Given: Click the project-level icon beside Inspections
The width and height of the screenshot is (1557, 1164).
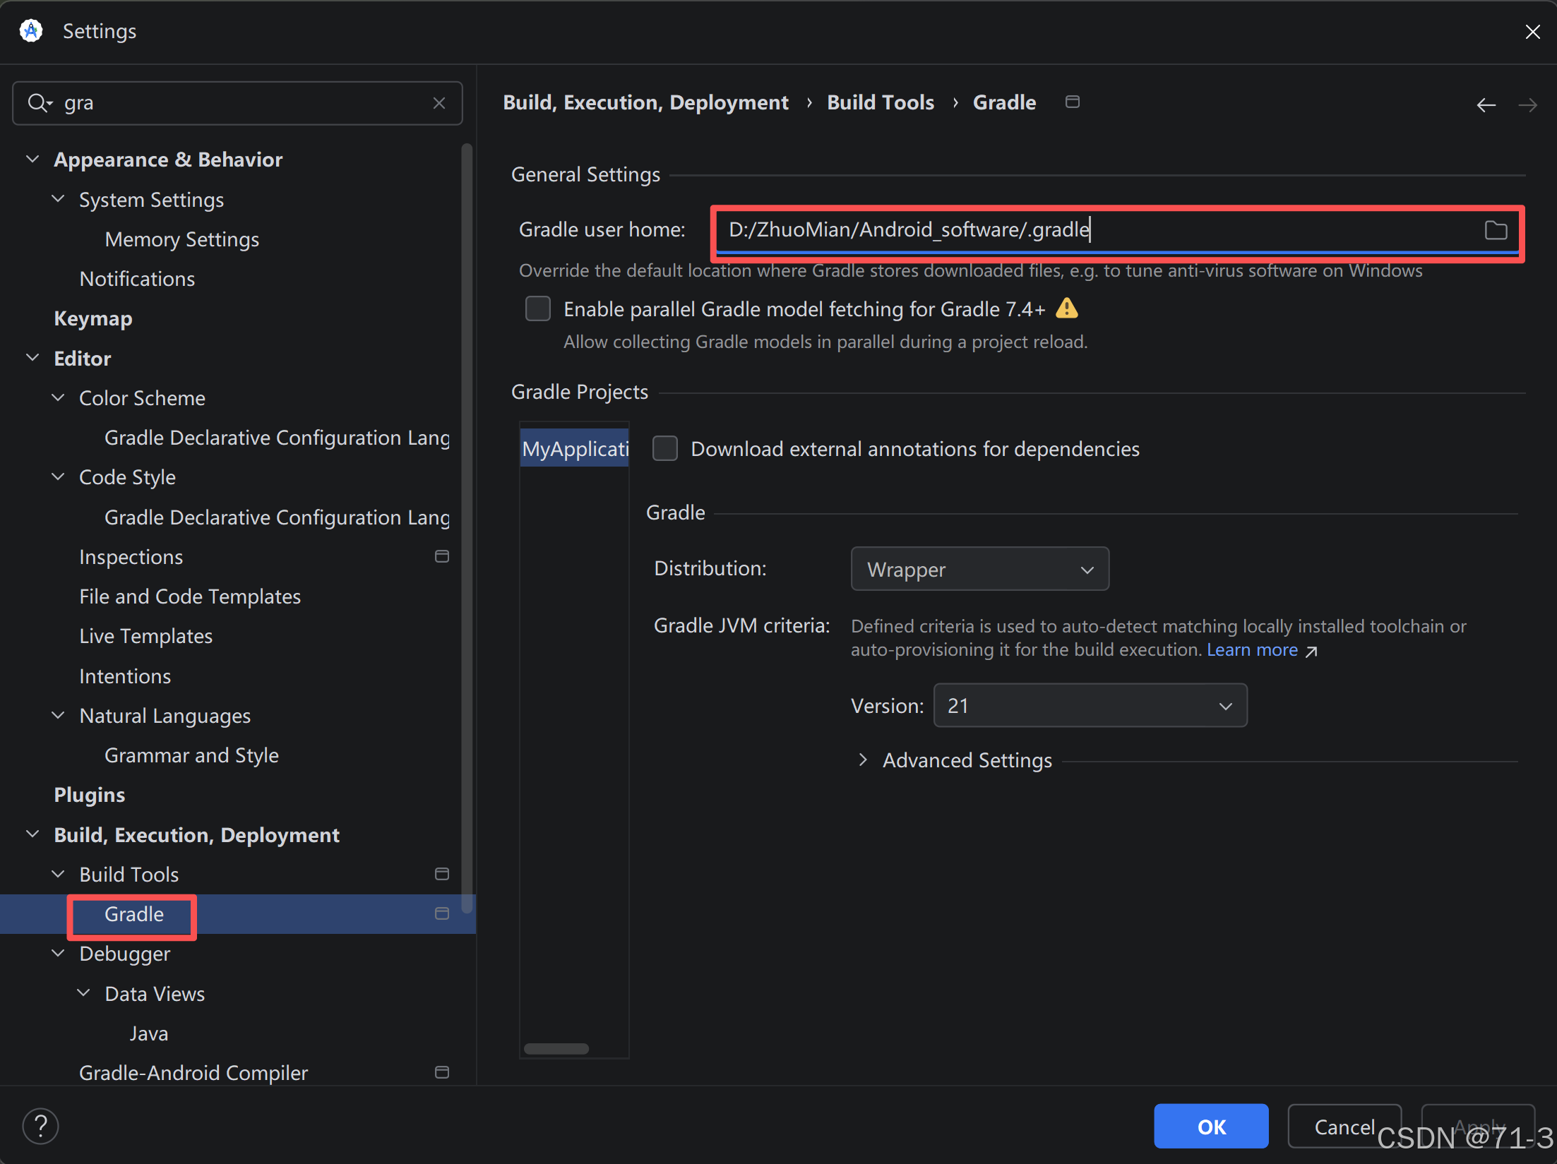Looking at the screenshot, I should click(x=442, y=557).
